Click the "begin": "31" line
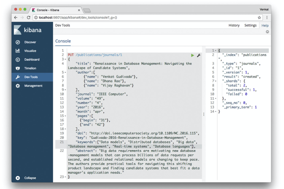 tap(95, 120)
